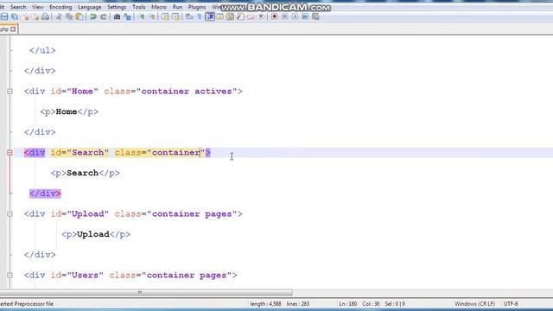Toggle Word Wrap in toolbar

pyautogui.click(x=189, y=16)
